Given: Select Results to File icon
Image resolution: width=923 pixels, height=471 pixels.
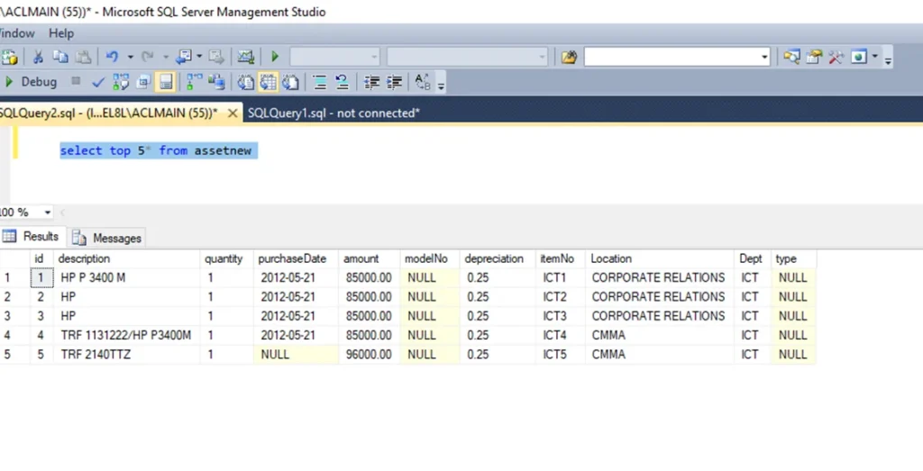Looking at the screenshot, I should [290, 82].
